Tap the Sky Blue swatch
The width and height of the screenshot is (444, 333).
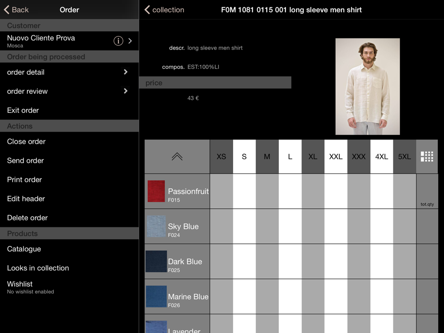pos(156,226)
